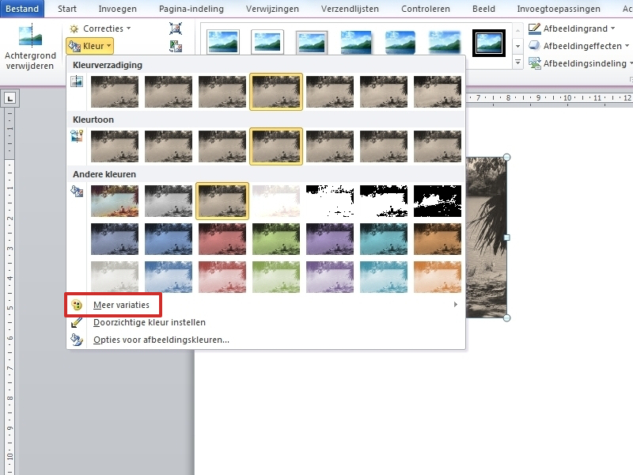633x475 pixels.
Task: Select the highlighted Kleurtoon thumbnail
Action: point(276,146)
